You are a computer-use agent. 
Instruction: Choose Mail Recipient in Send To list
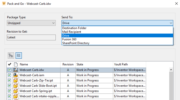[117, 32]
